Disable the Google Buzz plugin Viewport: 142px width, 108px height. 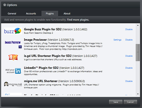click(129, 29)
